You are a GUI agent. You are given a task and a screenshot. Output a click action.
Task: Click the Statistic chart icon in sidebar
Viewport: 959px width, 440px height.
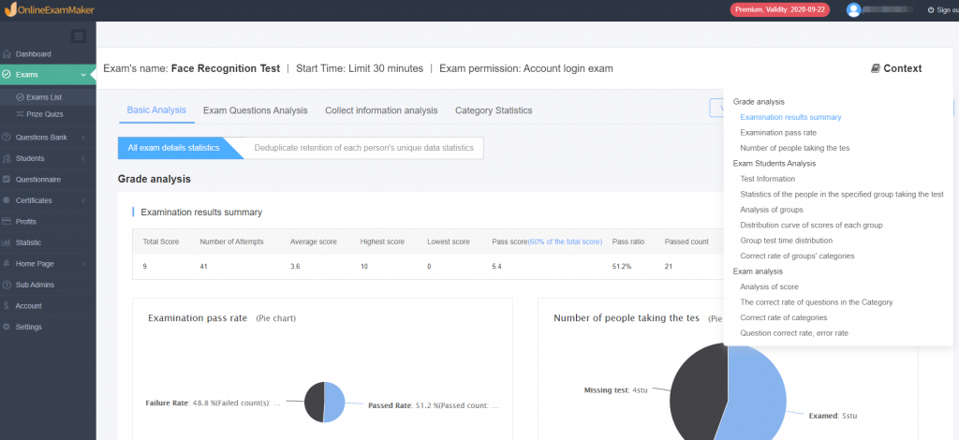point(7,242)
